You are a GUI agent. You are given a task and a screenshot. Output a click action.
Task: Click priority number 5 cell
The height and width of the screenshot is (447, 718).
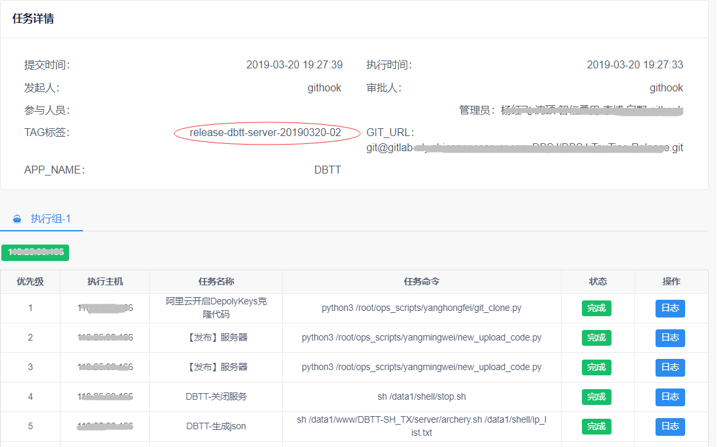(30, 427)
